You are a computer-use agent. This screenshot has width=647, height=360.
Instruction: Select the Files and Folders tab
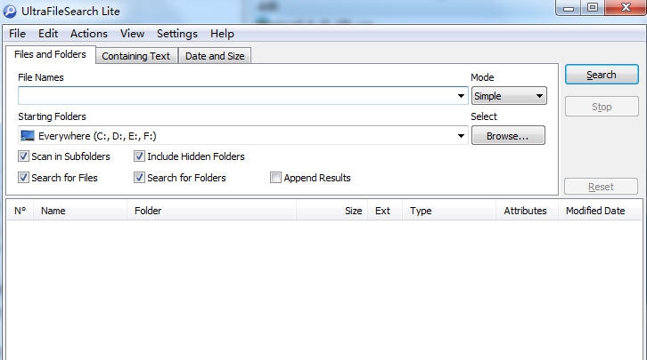pos(50,54)
